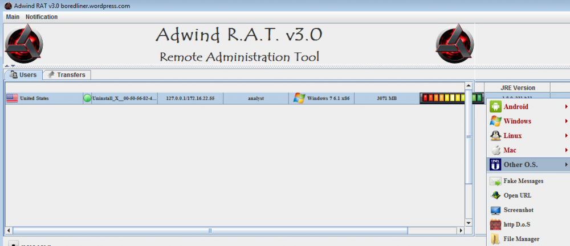Screen dimensions: 570x246
Task: Open File Manager menu entry
Action: coord(528,239)
